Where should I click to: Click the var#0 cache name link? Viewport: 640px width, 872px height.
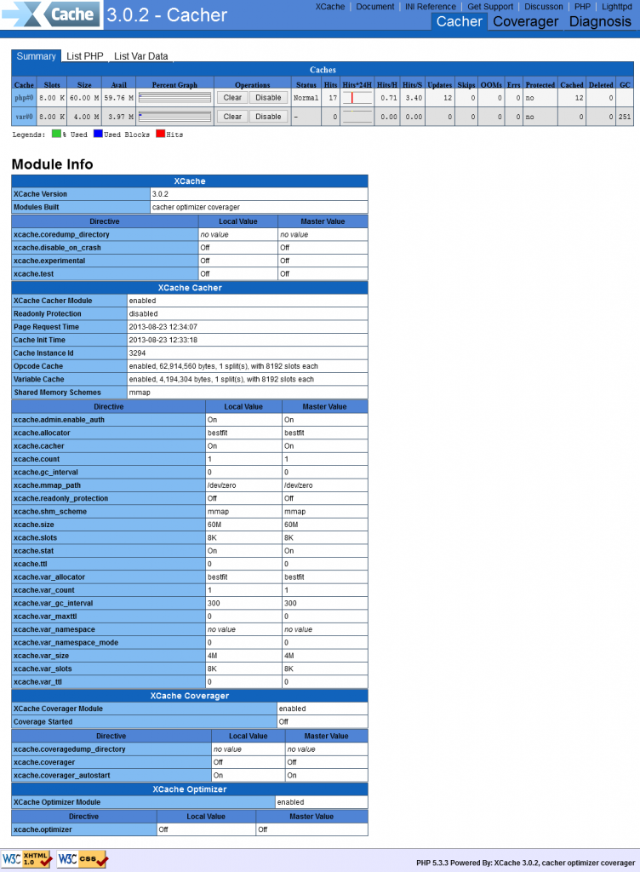24,117
